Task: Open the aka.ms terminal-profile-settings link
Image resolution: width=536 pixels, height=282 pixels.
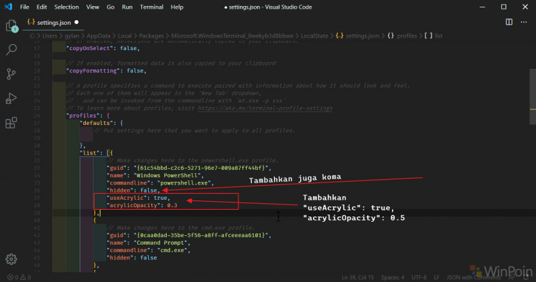Action: pyautogui.click(x=265, y=108)
